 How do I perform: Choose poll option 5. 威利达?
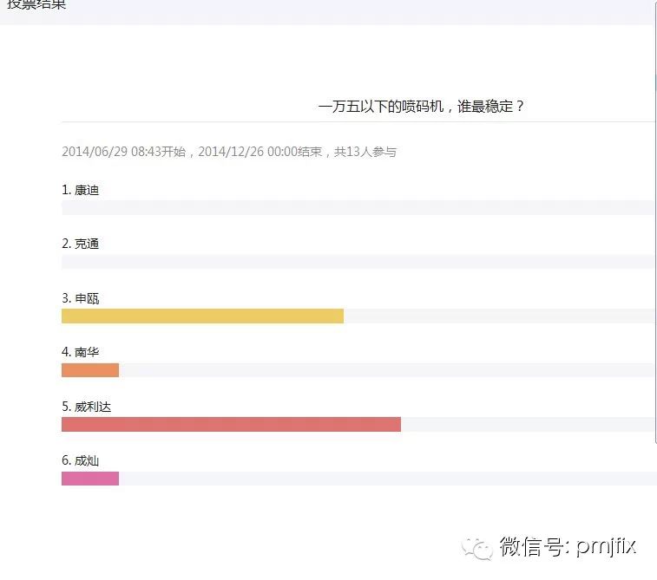pyautogui.click(x=87, y=407)
